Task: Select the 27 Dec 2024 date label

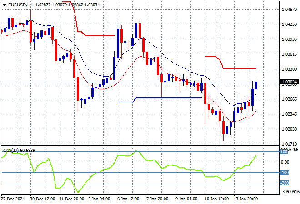Action: click(14, 199)
